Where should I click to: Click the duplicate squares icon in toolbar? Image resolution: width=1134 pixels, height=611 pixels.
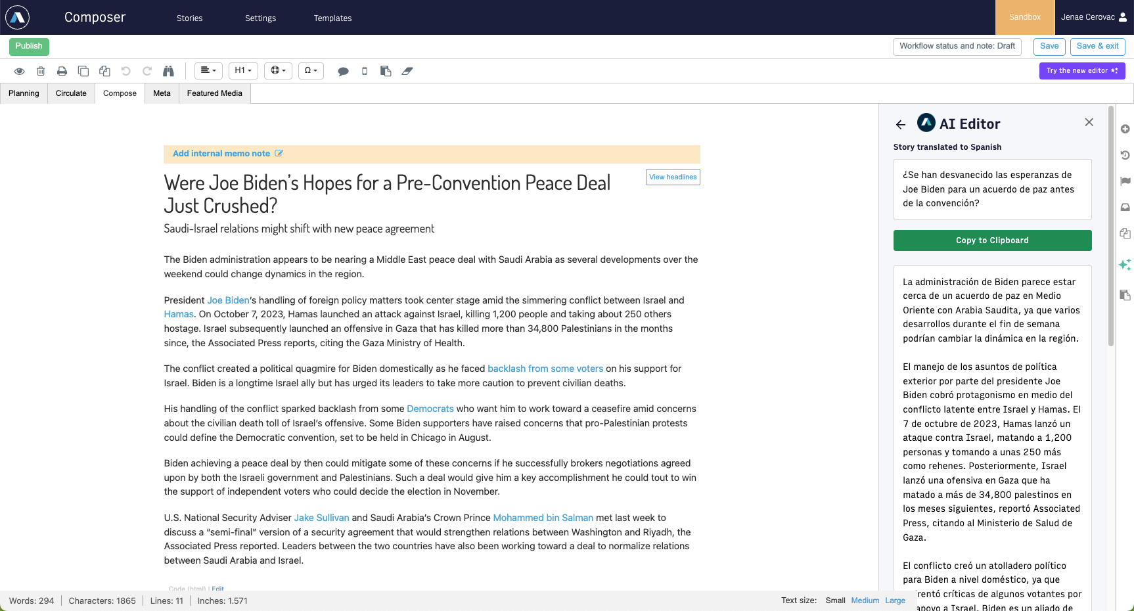(x=83, y=71)
